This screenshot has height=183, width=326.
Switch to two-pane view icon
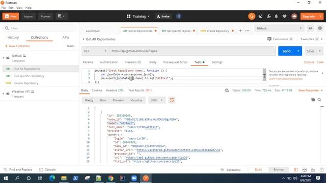(x=305, y=170)
